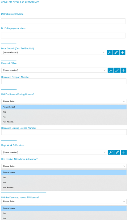Add new Dept Work & Pensions entry

[x=124, y=152]
